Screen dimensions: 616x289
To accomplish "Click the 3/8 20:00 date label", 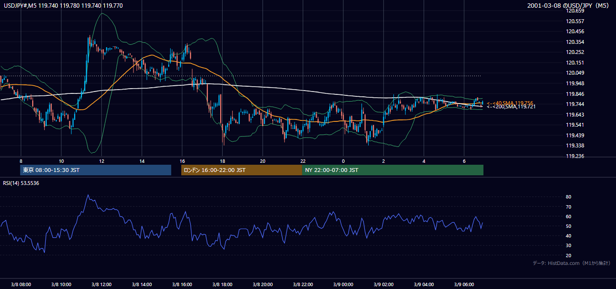I will click(x=263, y=285).
